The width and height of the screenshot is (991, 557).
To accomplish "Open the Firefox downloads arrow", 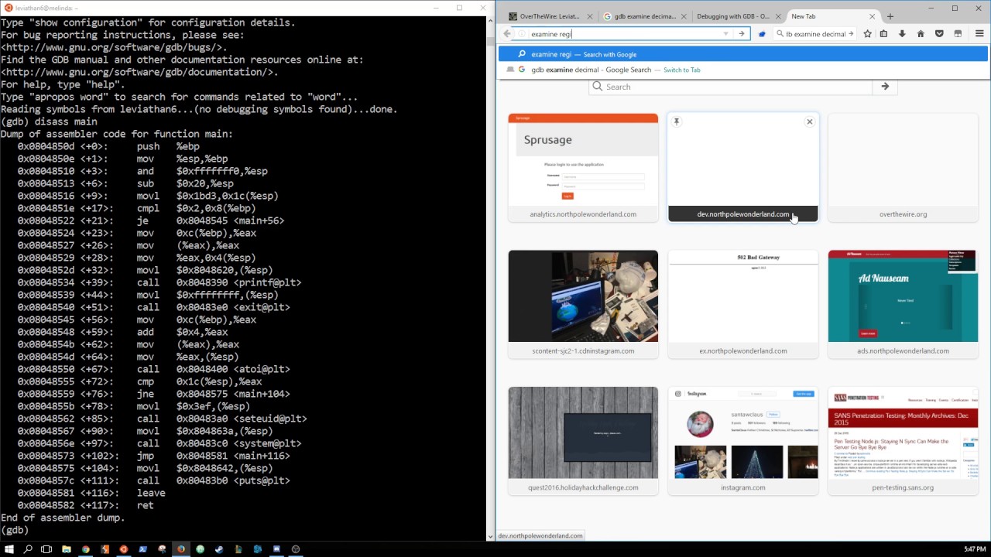I will click(902, 34).
